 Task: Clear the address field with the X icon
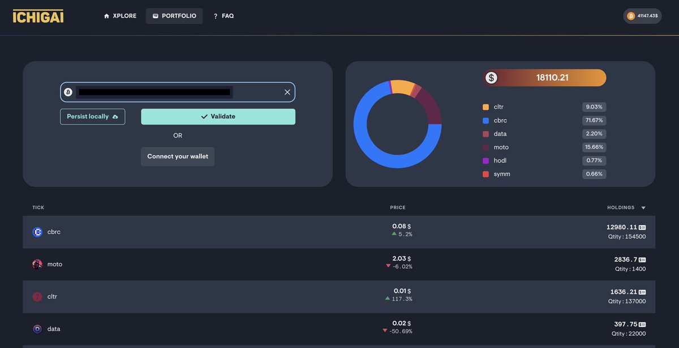(287, 92)
